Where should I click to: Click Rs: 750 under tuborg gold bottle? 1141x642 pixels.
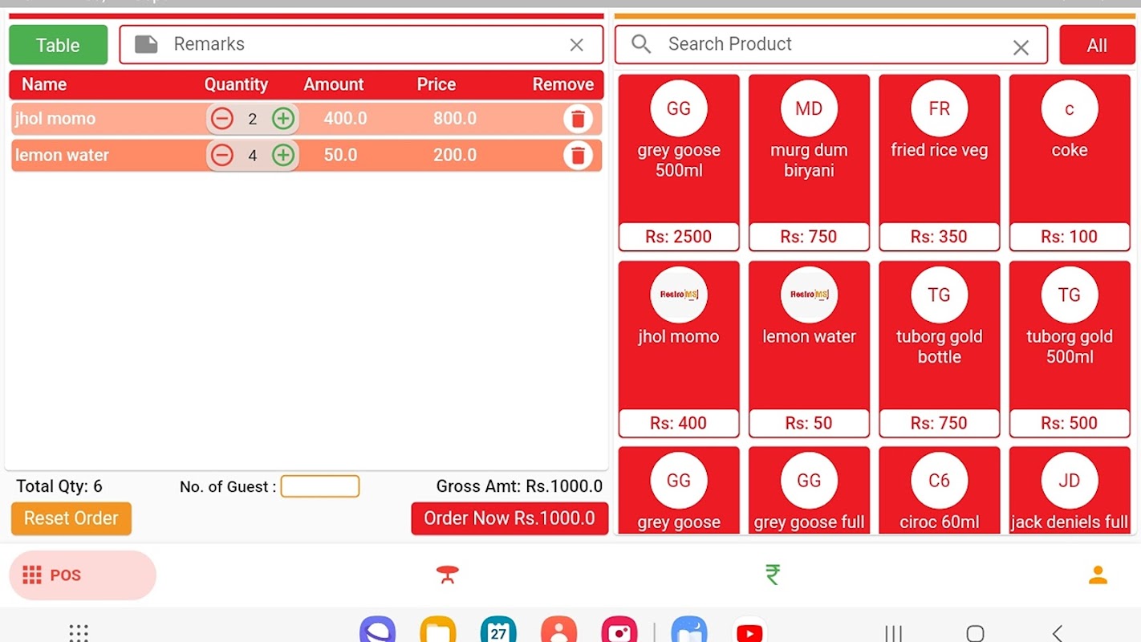click(x=940, y=423)
